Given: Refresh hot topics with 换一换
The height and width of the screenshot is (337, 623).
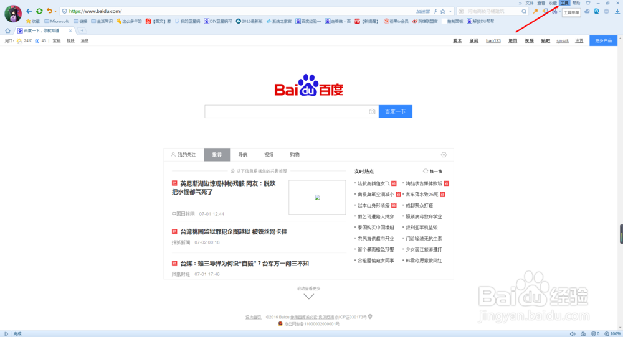Looking at the screenshot, I should pyautogui.click(x=433, y=171).
